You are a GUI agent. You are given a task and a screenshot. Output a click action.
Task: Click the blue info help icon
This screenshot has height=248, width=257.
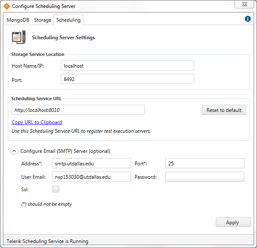pyautogui.click(x=248, y=19)
